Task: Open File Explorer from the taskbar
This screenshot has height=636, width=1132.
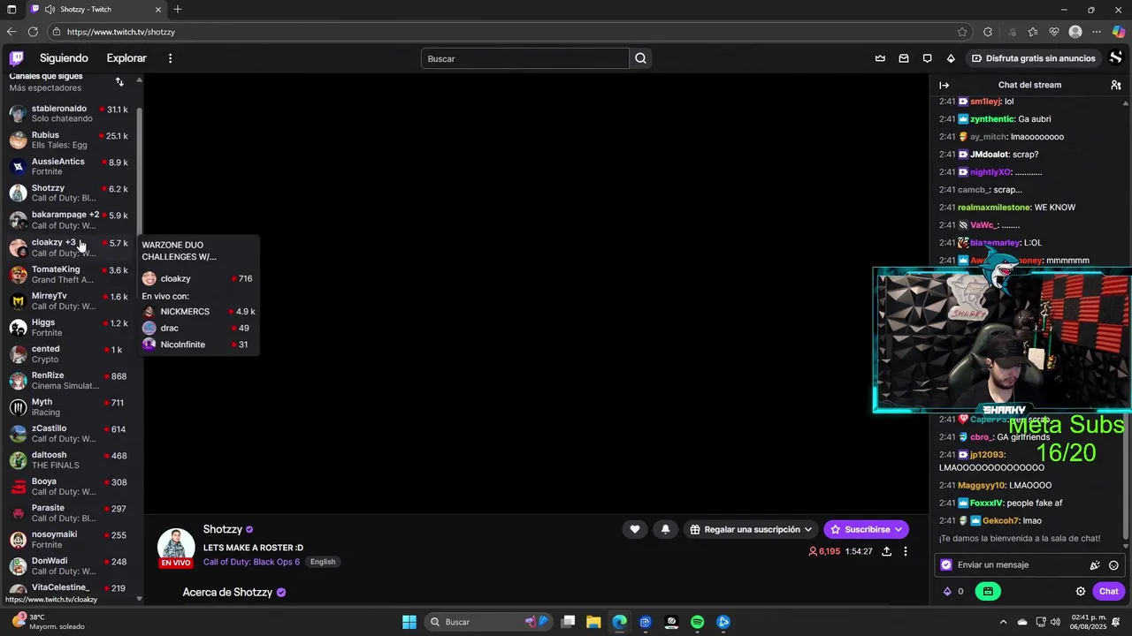Action: pyautogui.click(x=593, y=622)
